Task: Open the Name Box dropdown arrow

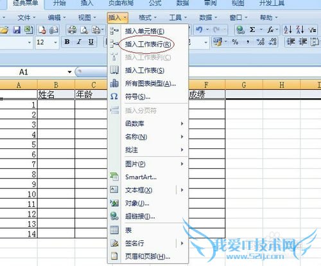Action: pyautogui.click(x=69, y=72)
